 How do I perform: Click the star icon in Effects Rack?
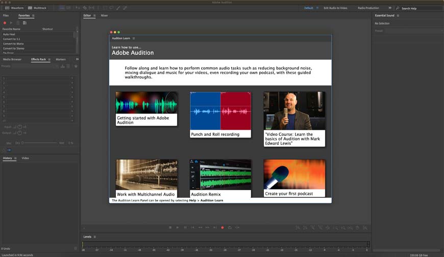pyautogui.click(x=76, y=66)
